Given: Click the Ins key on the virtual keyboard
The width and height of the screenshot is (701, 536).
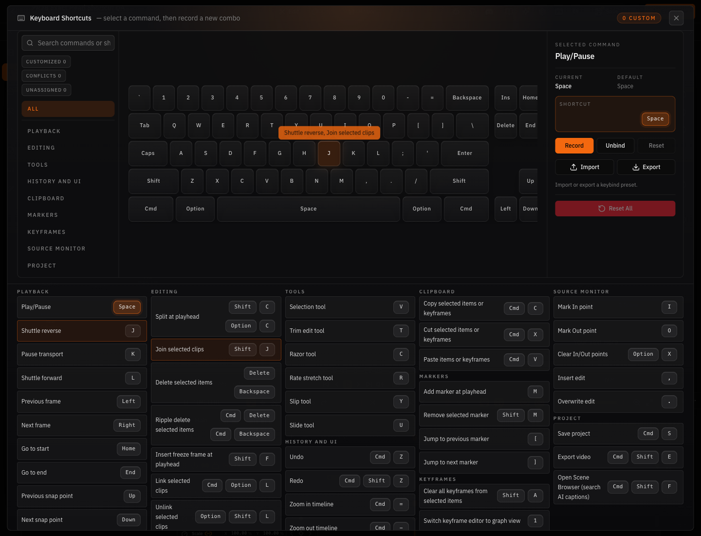Looking at the screenshot, I should 506,98.
